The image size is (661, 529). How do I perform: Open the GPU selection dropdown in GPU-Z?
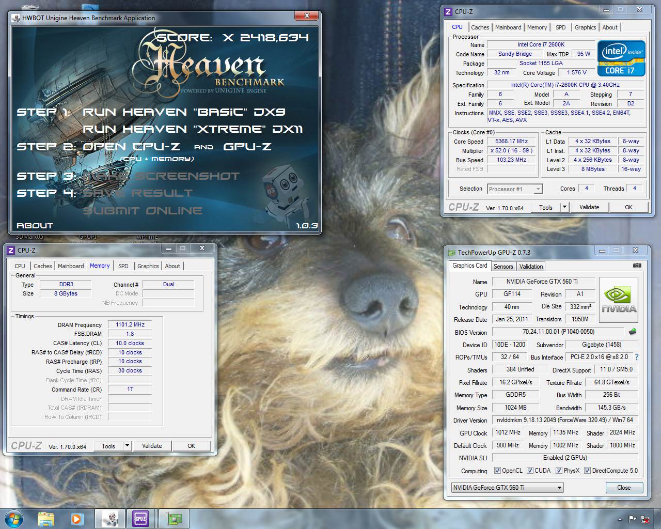507,488
